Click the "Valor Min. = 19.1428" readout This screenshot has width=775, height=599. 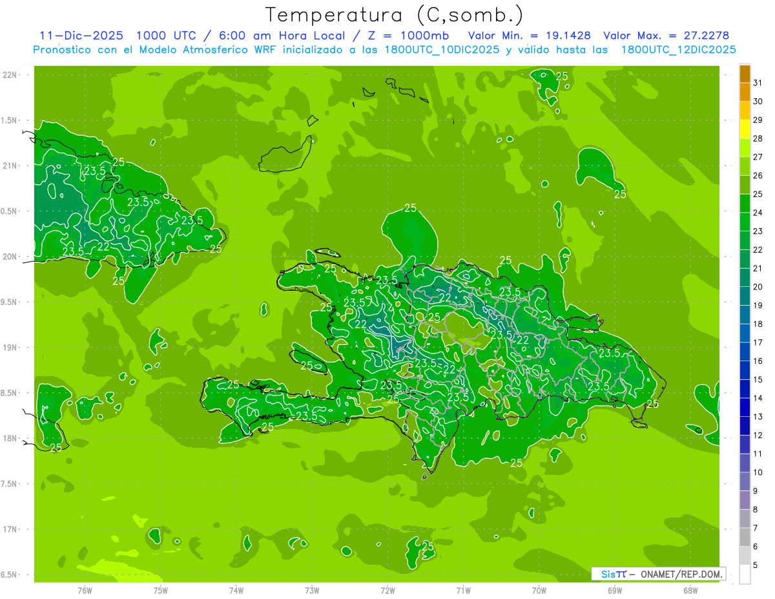(529, 36)
